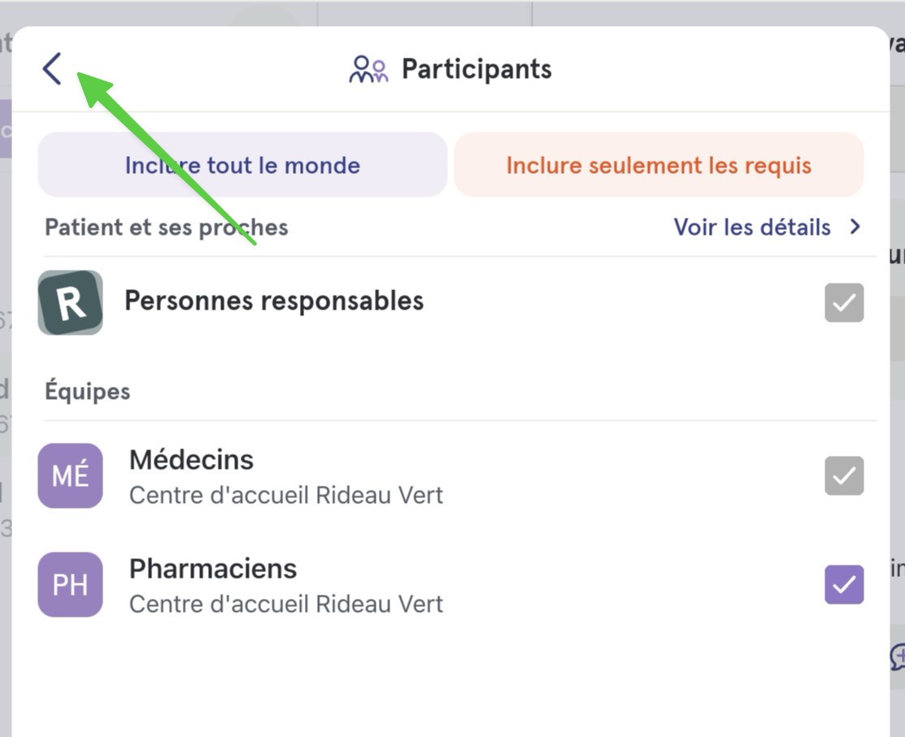Click Centre d'accueil Rideau Vert under Pharmaciens
This screenshot has width=905, height=737.
286,604
